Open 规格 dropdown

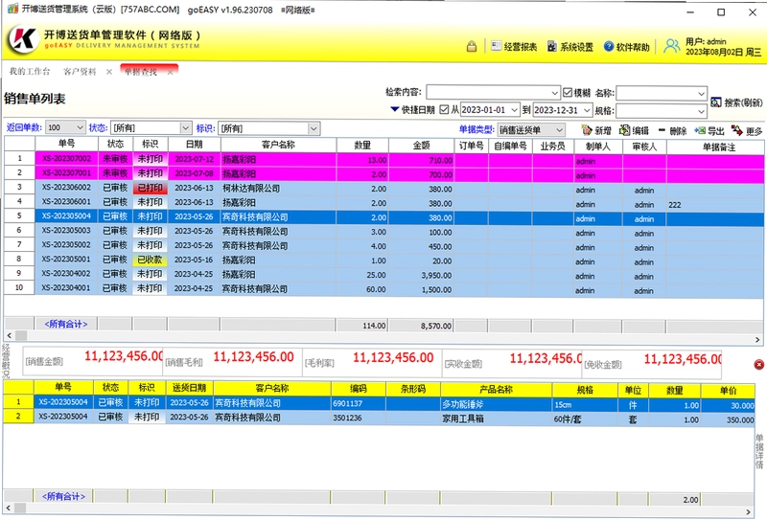702,111
